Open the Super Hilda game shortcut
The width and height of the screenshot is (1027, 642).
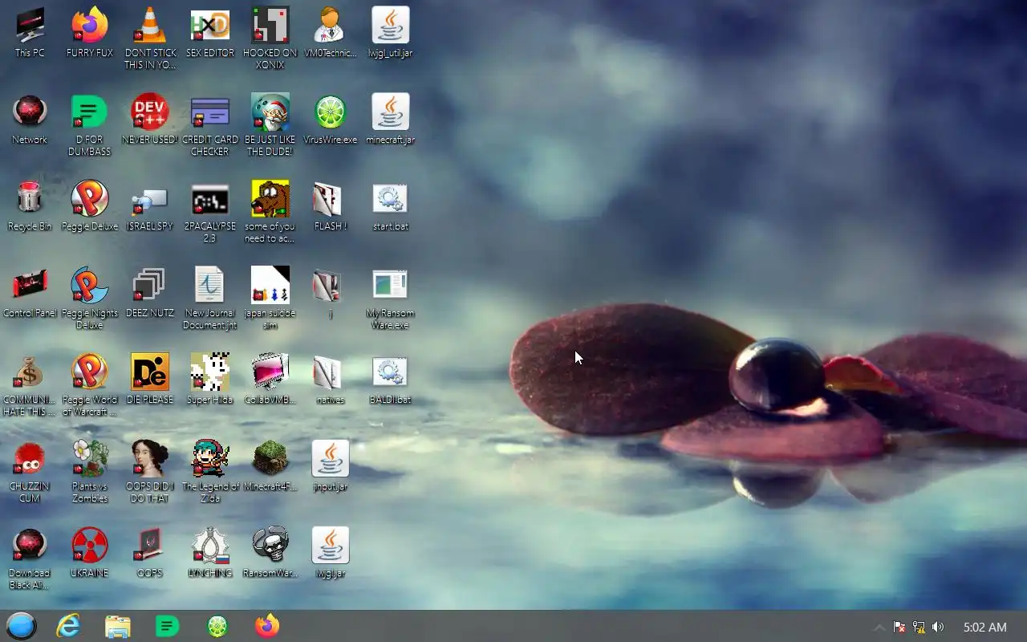[x=210, y=380]
